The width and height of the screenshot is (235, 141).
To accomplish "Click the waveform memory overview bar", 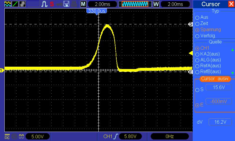I will point(135,4).
